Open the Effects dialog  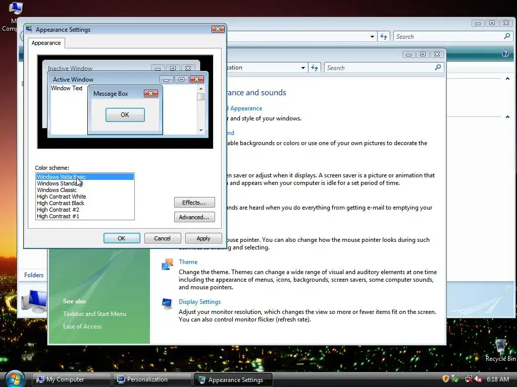pyautogui.click(x=194, y=203)
